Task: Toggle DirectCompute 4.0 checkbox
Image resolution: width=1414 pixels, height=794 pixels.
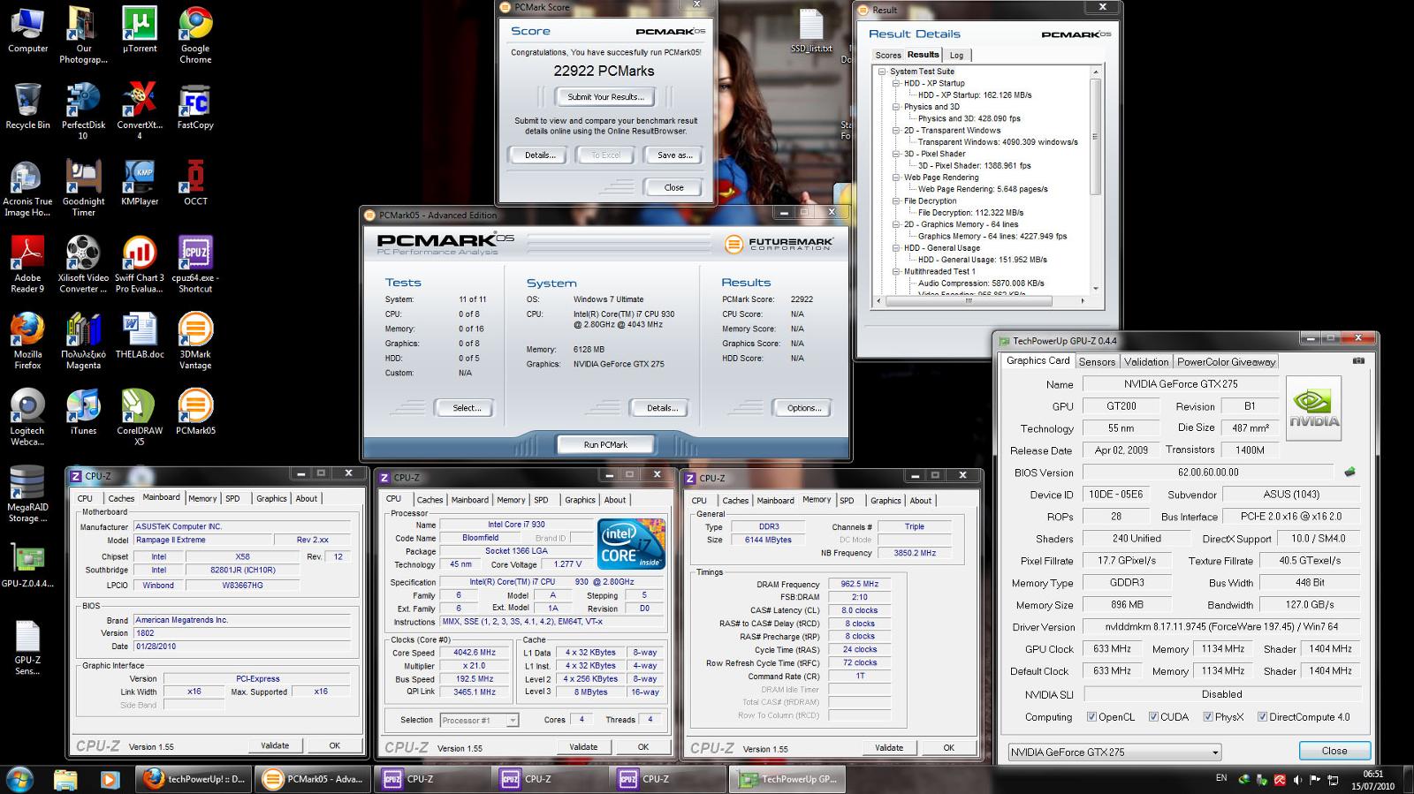Action: 1262,717
